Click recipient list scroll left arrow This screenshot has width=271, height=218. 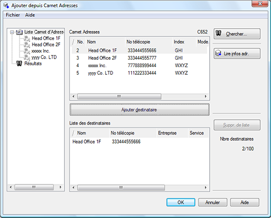click(x=74, y=188)
